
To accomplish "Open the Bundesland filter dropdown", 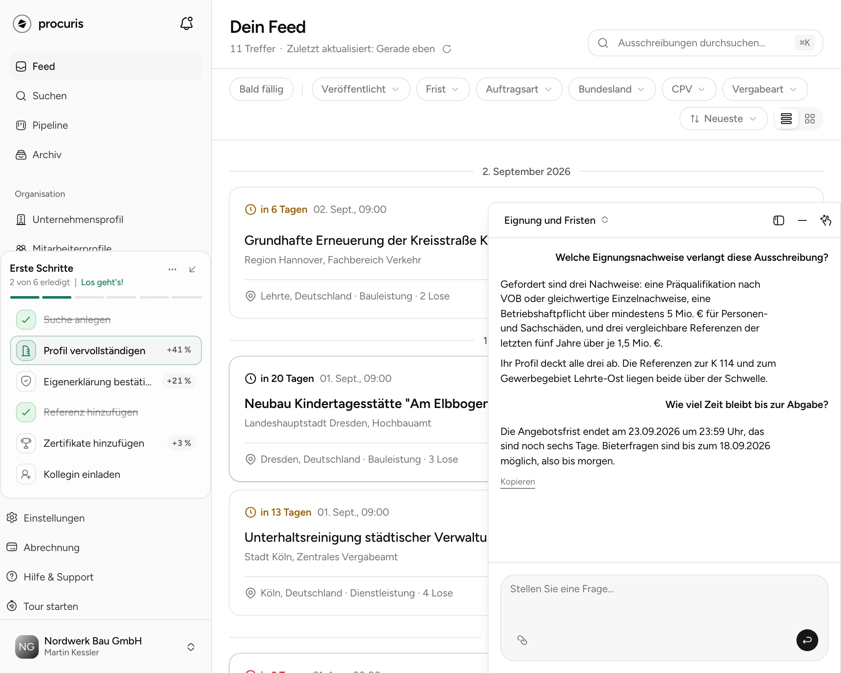I will [x=611, y=89].
